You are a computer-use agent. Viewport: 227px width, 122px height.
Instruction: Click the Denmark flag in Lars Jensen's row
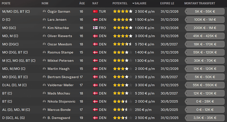(95, 20)
